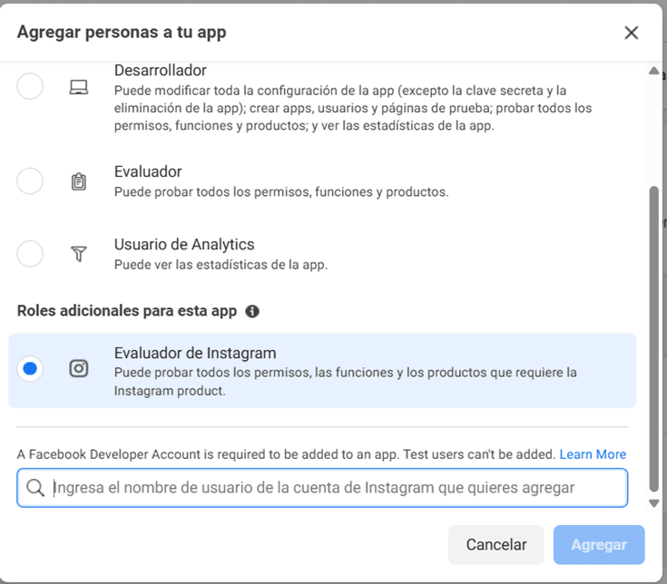Select the Desarrollador radio button

coord(30,86)
